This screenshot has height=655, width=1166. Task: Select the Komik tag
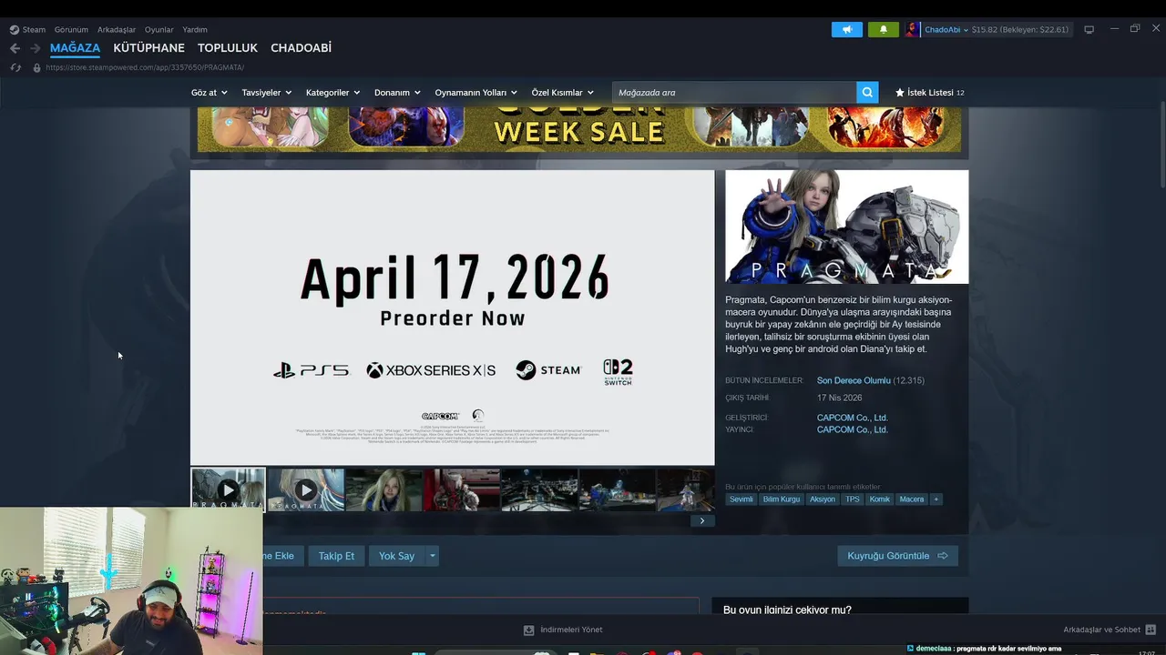coord(879,499)
